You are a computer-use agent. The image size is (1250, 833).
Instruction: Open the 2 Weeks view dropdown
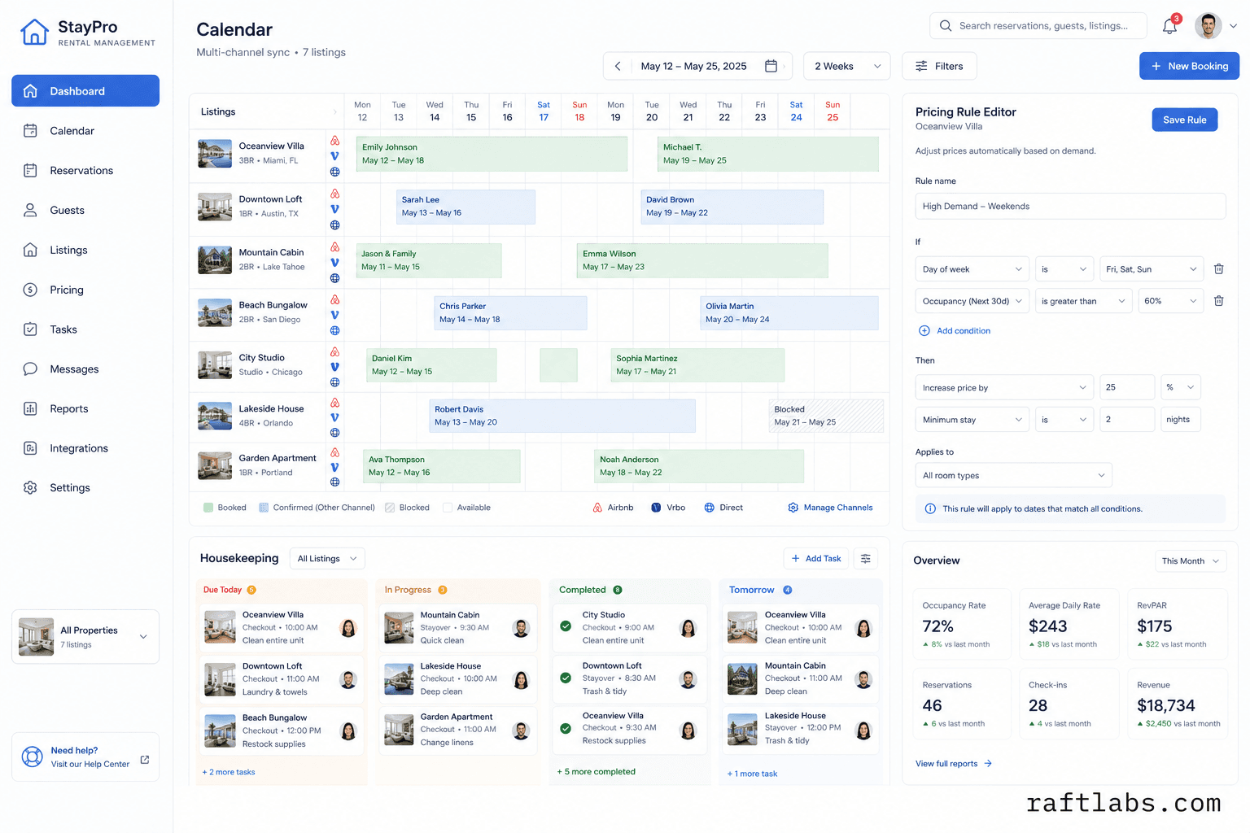(847, 66)
